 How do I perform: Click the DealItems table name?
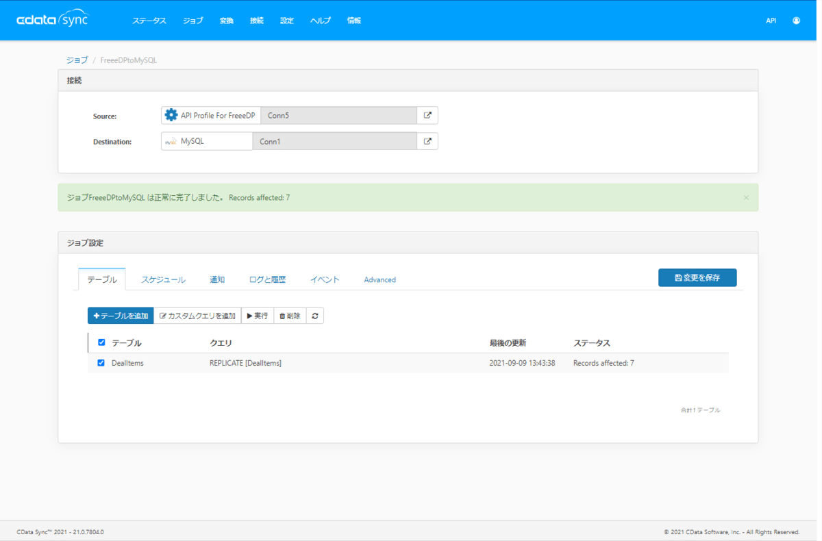127,363
